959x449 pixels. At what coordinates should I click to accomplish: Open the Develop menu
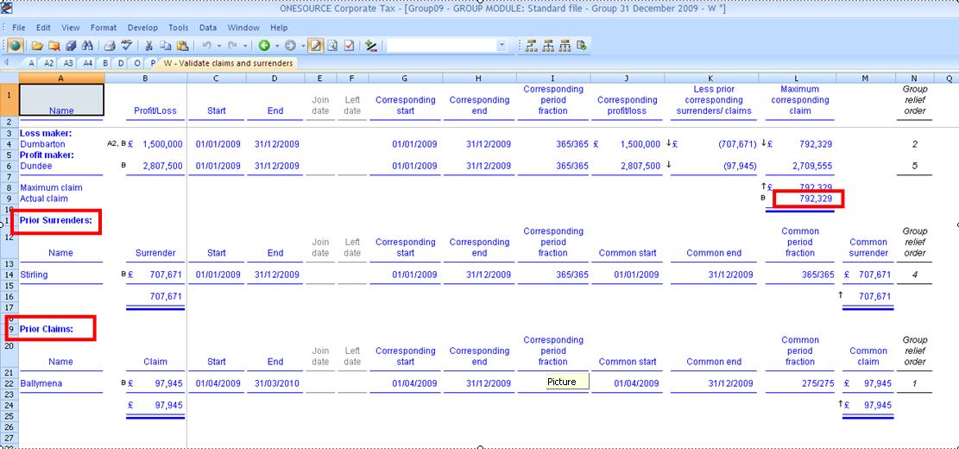pos(142,28)
